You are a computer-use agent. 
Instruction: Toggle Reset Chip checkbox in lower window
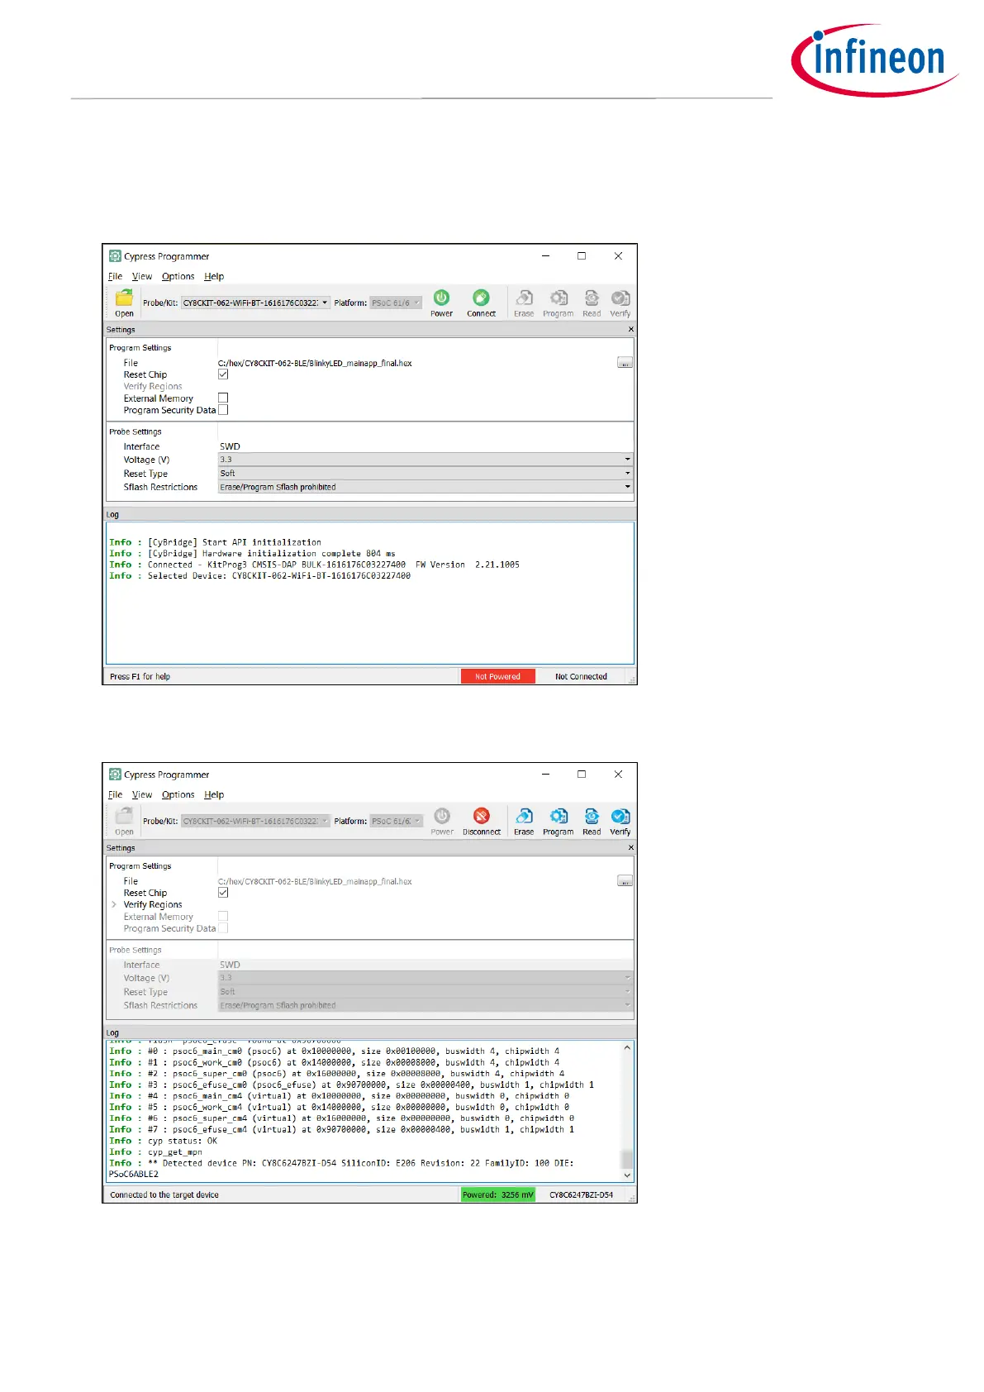pyautogui.click(x=223, y=893)
